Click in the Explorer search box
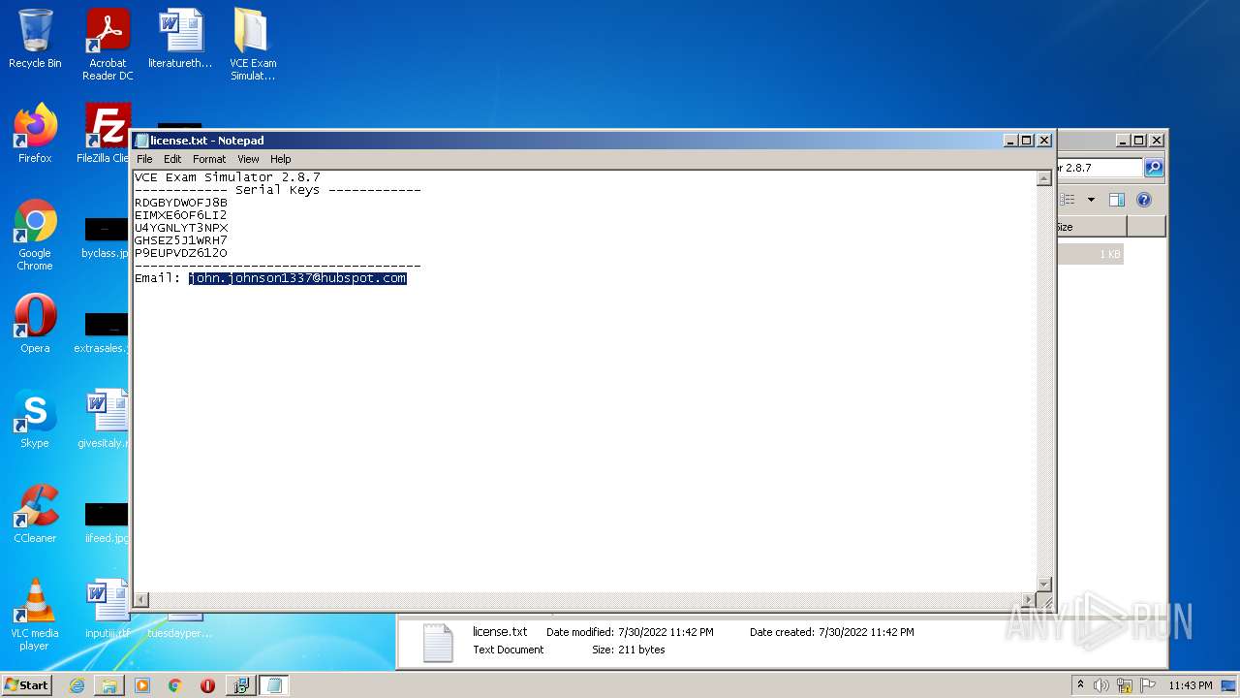Viewport: 1240px width, 698px height. (1100, 168)
